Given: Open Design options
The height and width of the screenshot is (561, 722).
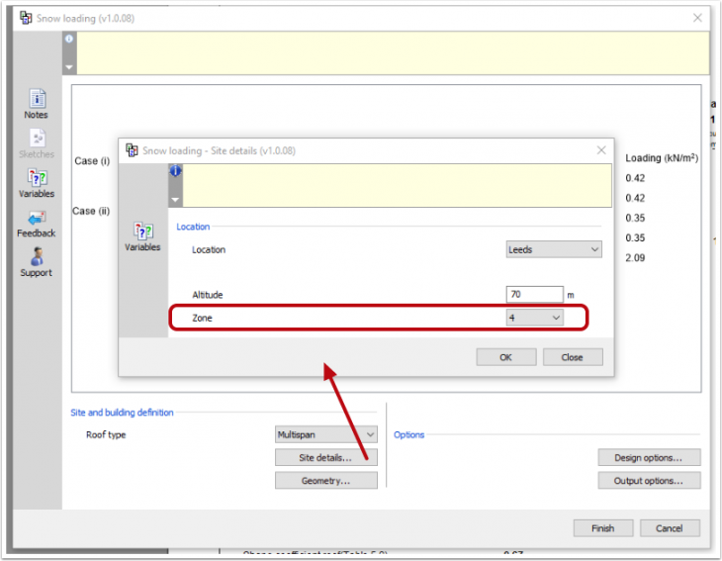Looking at the screenshot, I should 649,458.
